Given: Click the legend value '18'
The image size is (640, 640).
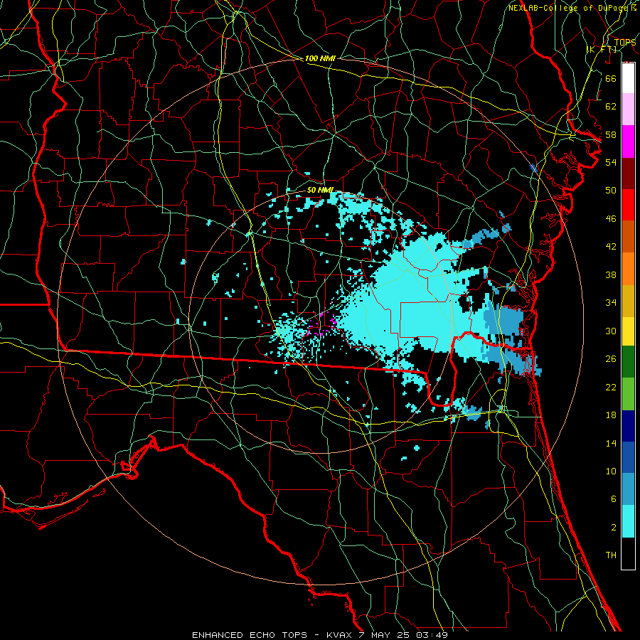Looking at the screenshot, I should pyautogui.click(x=611, y=415).
